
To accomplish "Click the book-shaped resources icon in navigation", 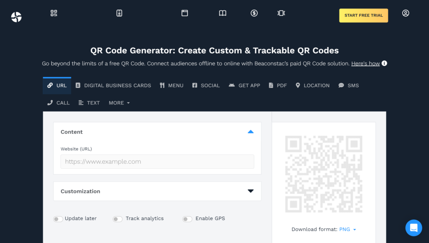I will (222, 13).
